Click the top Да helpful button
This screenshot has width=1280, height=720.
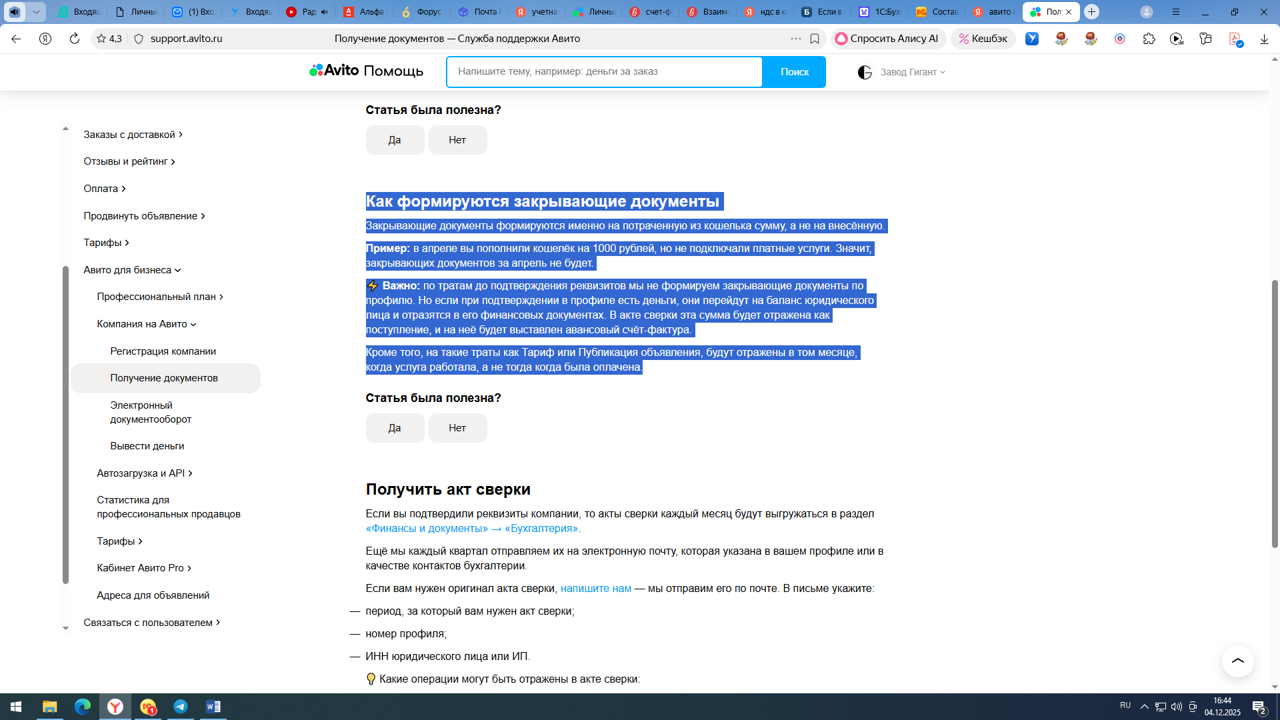coord(395,140)
